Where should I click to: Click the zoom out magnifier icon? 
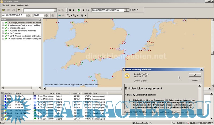click(74, 15)
